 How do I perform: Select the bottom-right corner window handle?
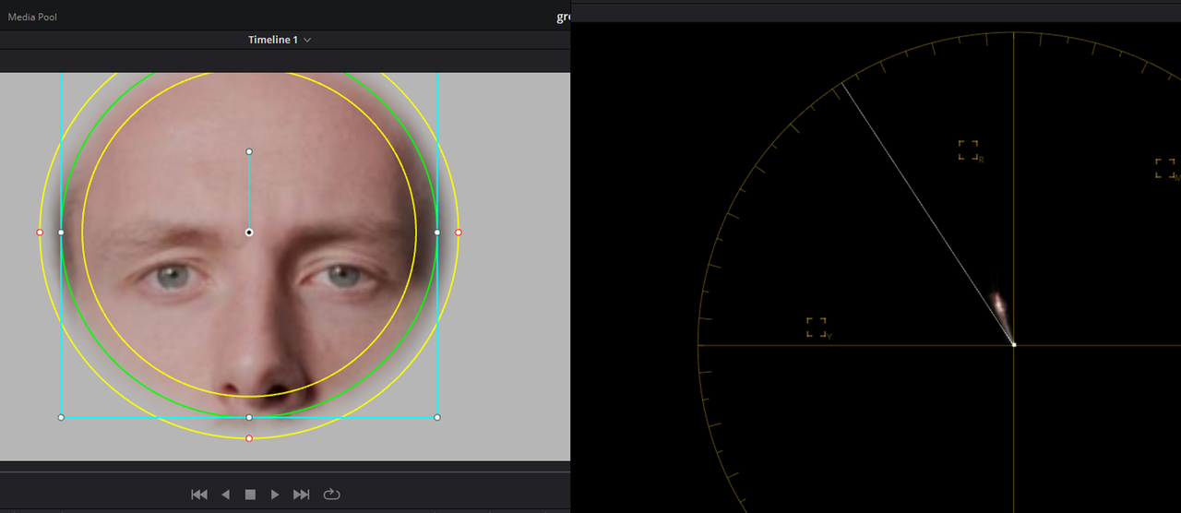(x=437, y=417)
